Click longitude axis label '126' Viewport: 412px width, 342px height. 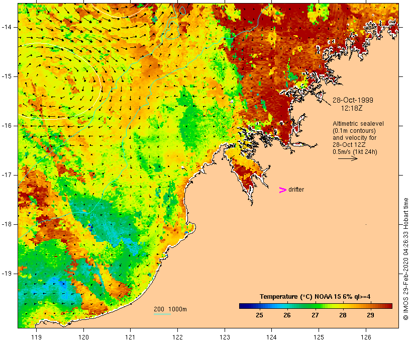(366, 337)
